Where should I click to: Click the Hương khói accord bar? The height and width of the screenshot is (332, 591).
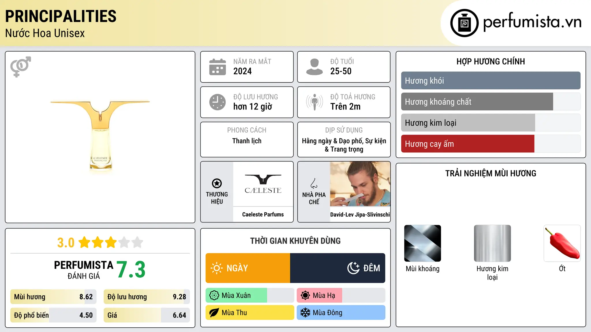click(491, 80)
